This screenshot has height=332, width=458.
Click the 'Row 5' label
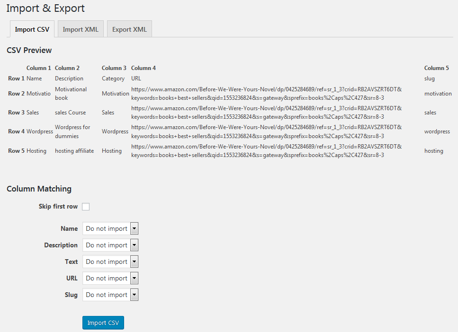pos(17,151)
